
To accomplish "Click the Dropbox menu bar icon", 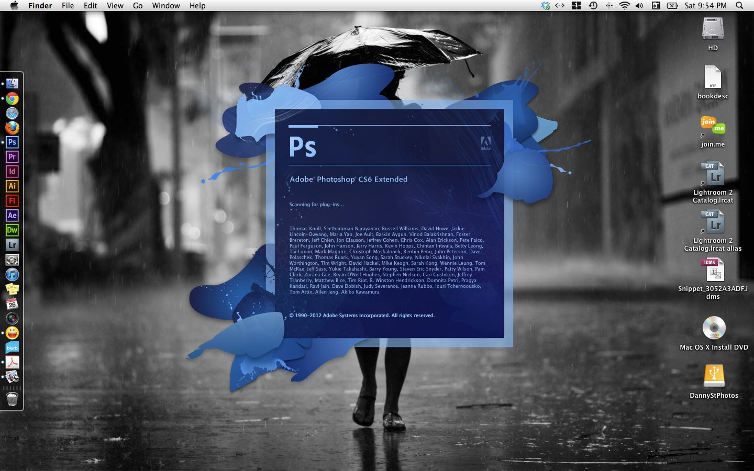I will coord(545,6).
